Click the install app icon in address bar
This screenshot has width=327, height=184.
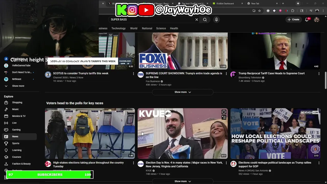click(254, 11)
